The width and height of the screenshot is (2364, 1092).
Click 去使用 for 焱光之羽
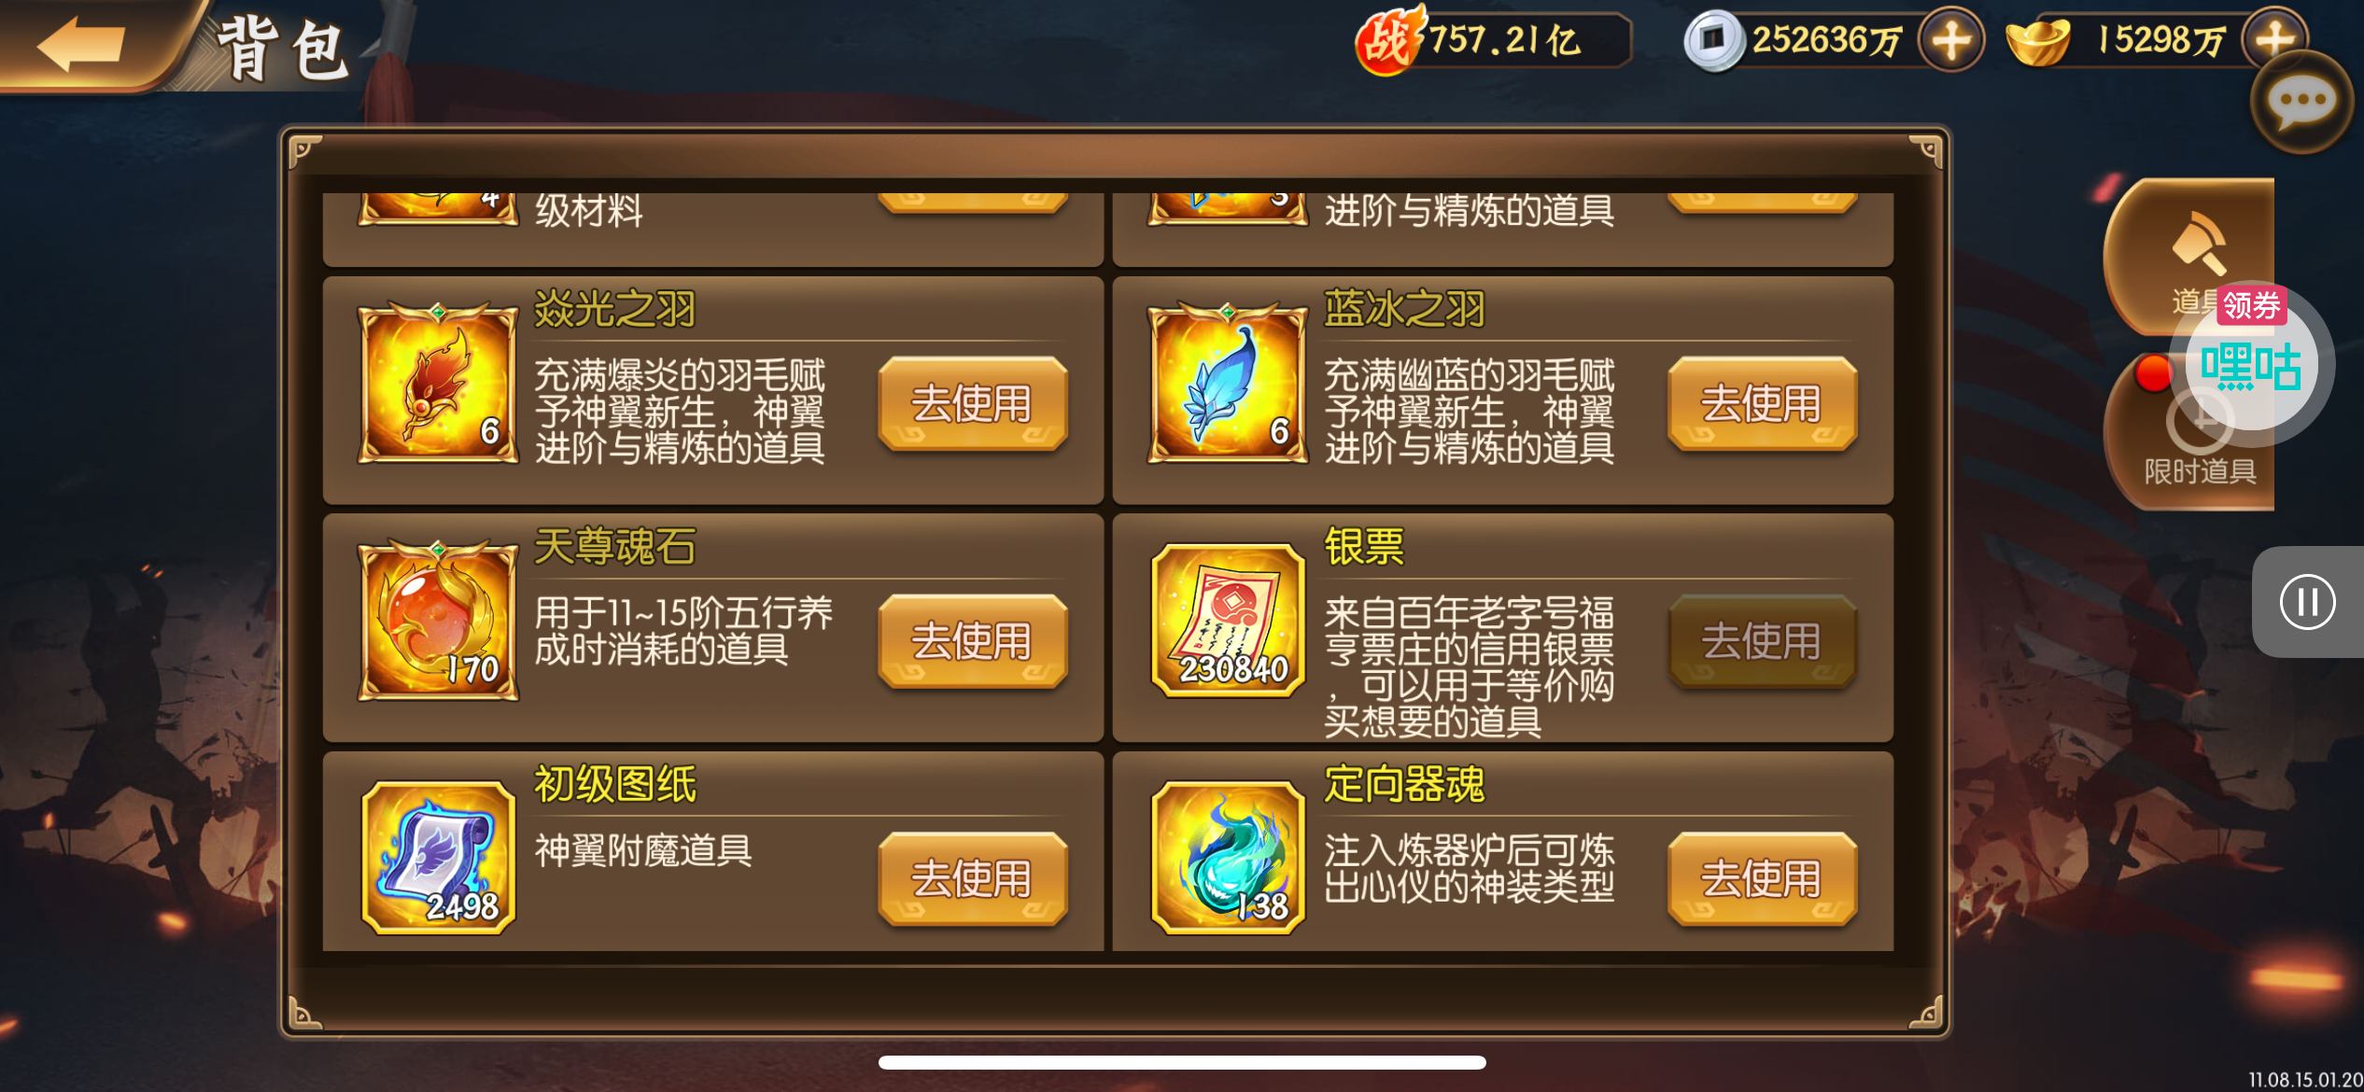[972, 403]
